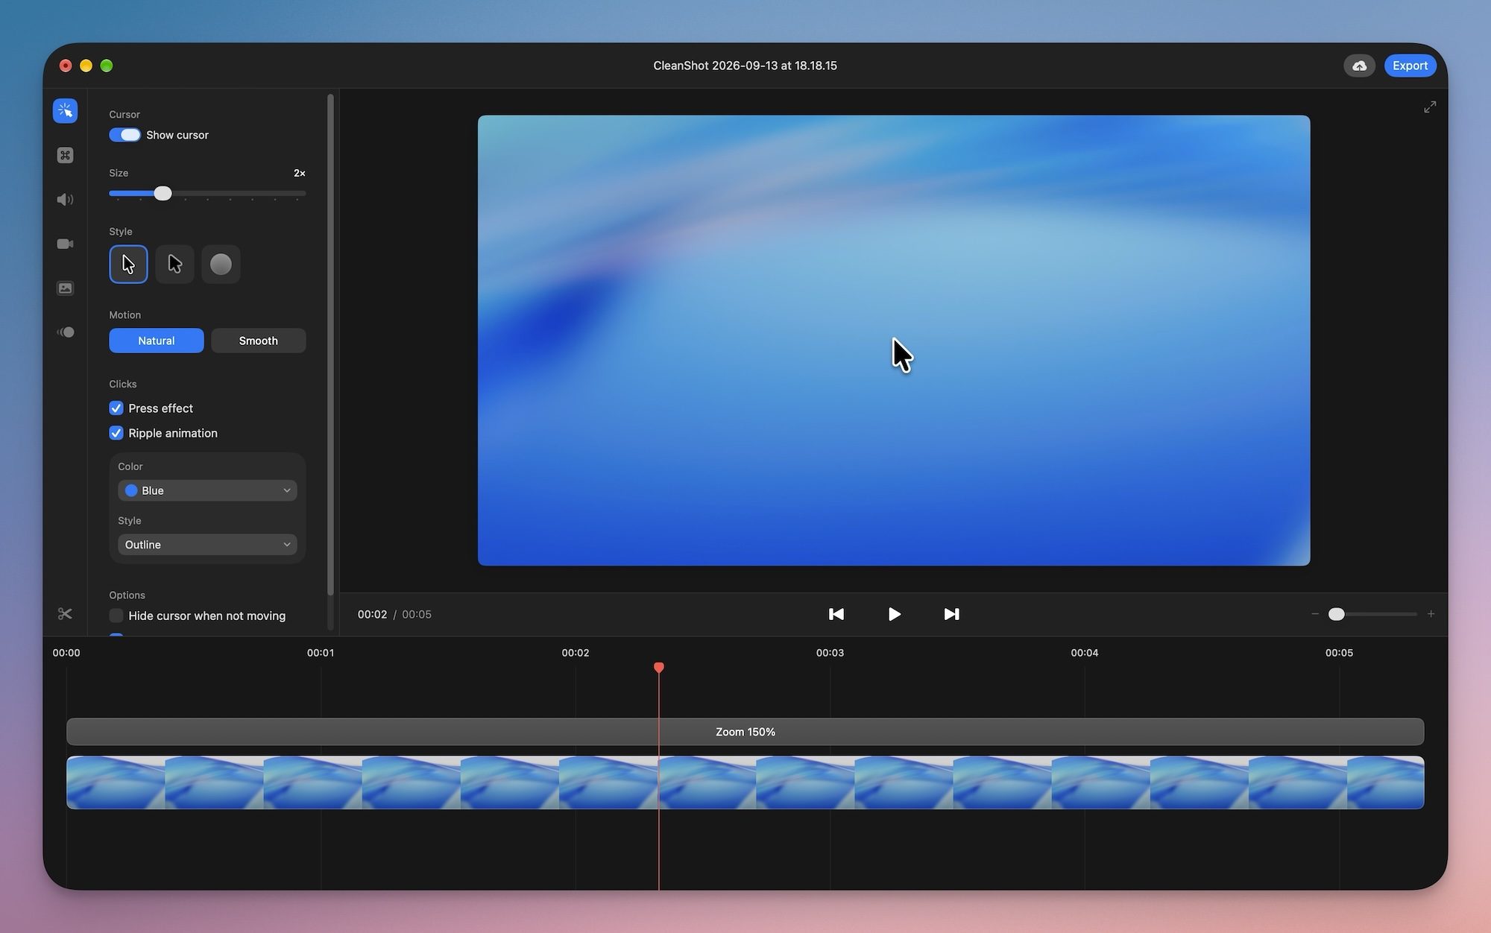Open the camera settings sidebar tab
The image size is (1491, 933).
pyautogui.click(x=65, y=244)
